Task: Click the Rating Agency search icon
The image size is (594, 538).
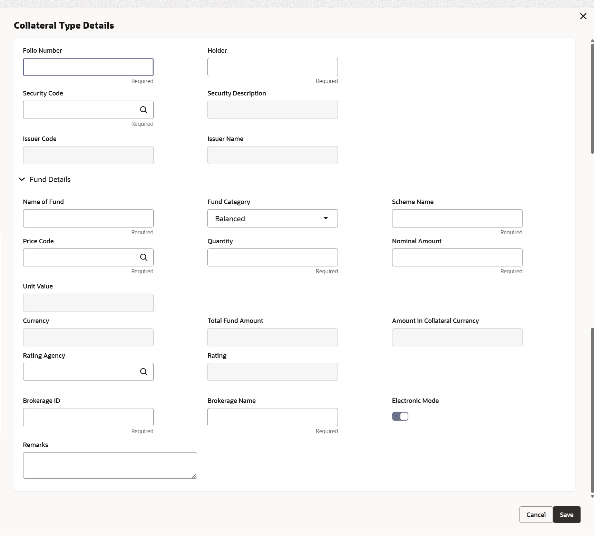Action: click(144, 372)
